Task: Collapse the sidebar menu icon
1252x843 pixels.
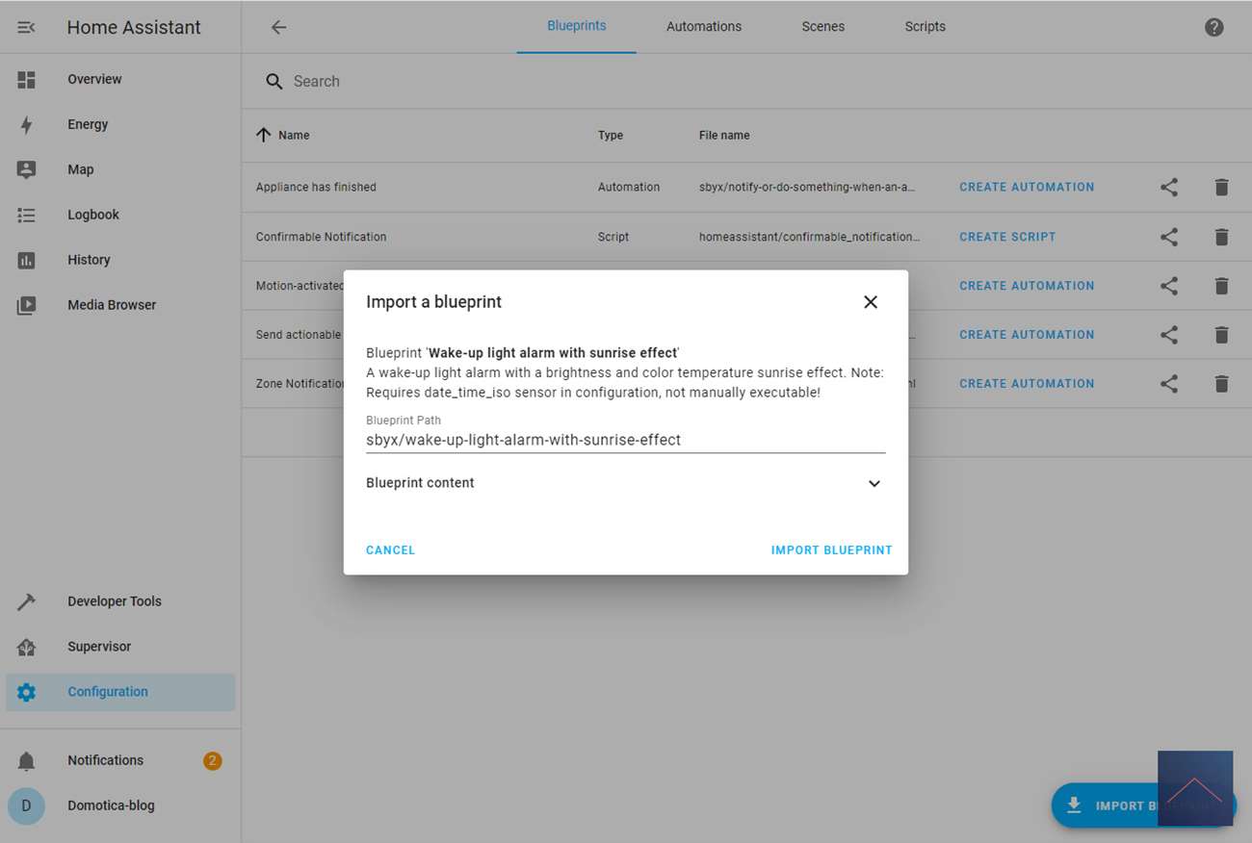Action: pyautogui.click(x=26, y=27)
